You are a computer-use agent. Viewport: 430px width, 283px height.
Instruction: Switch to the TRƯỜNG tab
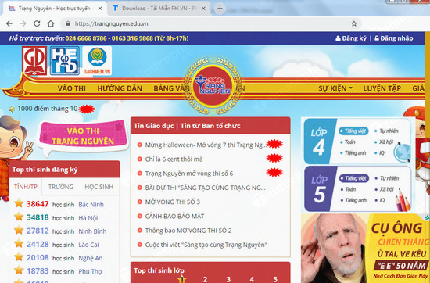[61, 187]
